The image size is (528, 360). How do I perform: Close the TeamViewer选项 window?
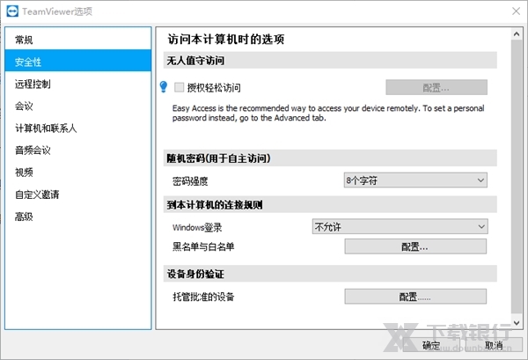point(516,11)
